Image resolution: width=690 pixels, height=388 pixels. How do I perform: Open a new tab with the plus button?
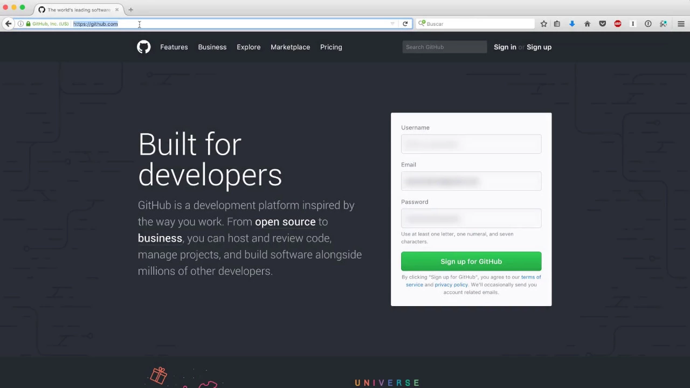tap(130, 10)
